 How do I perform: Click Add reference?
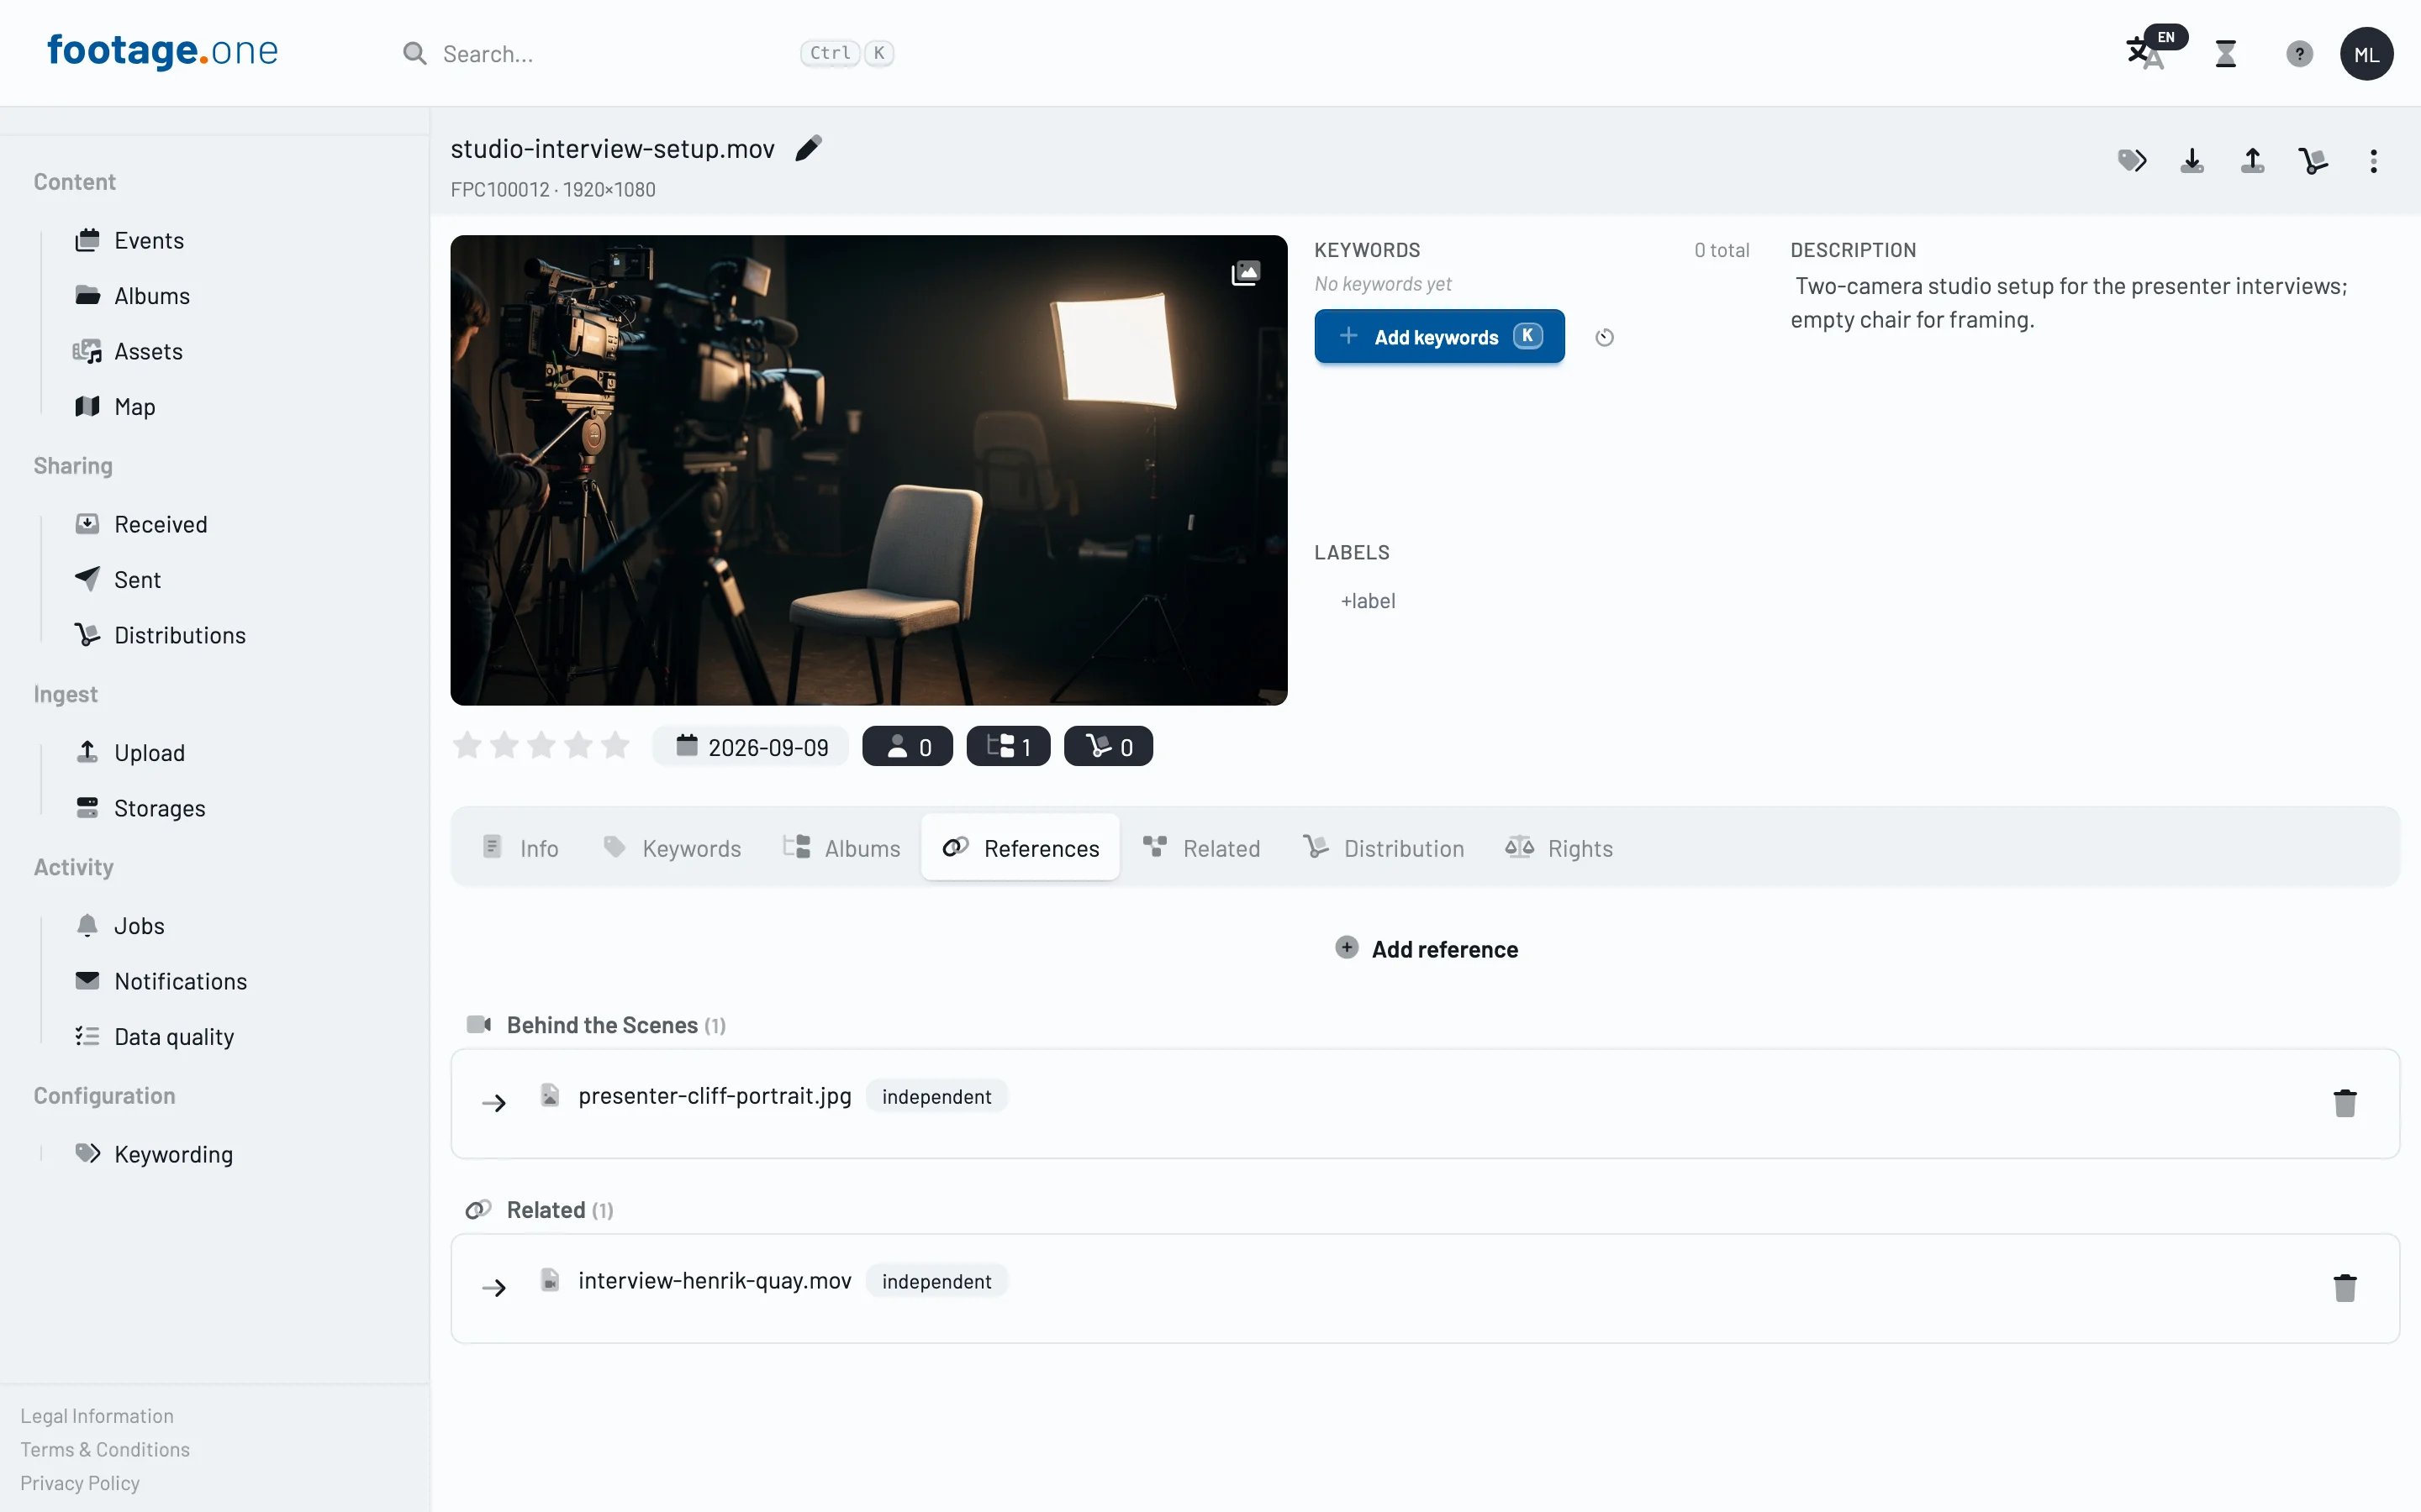[1427, 948]
